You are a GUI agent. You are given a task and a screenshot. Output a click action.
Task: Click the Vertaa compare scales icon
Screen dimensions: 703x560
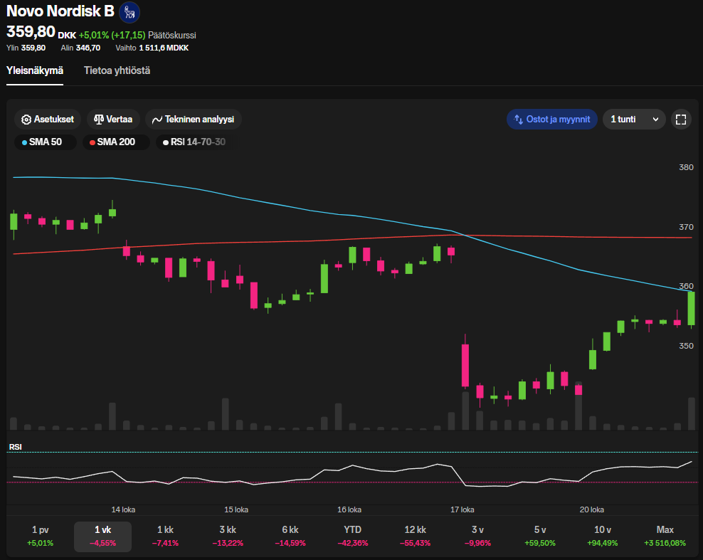[99, 120]
